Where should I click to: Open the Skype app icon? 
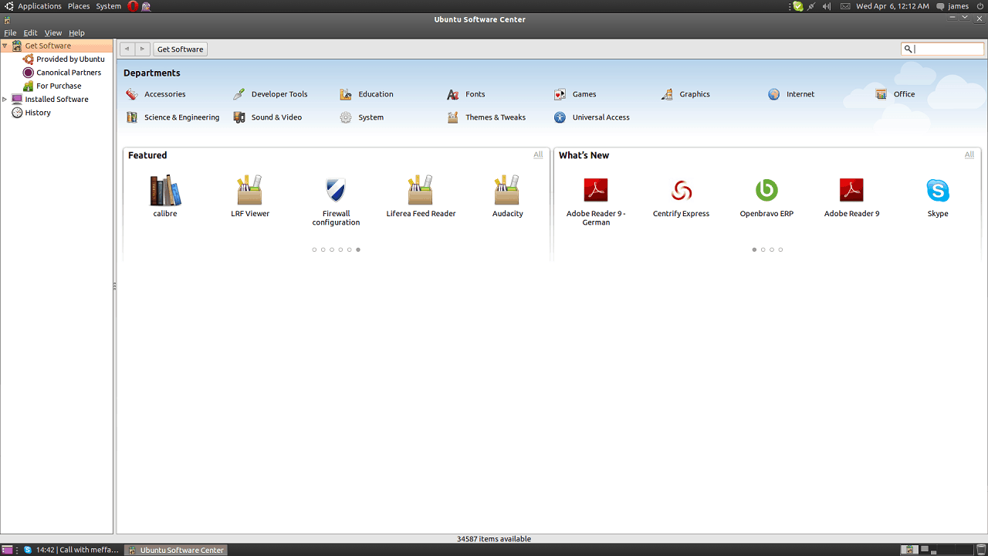(938, 190)
